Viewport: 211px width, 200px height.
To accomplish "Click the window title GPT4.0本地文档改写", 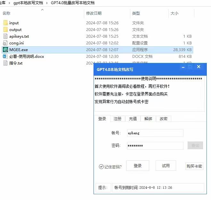I will click(x=115, y=69).
